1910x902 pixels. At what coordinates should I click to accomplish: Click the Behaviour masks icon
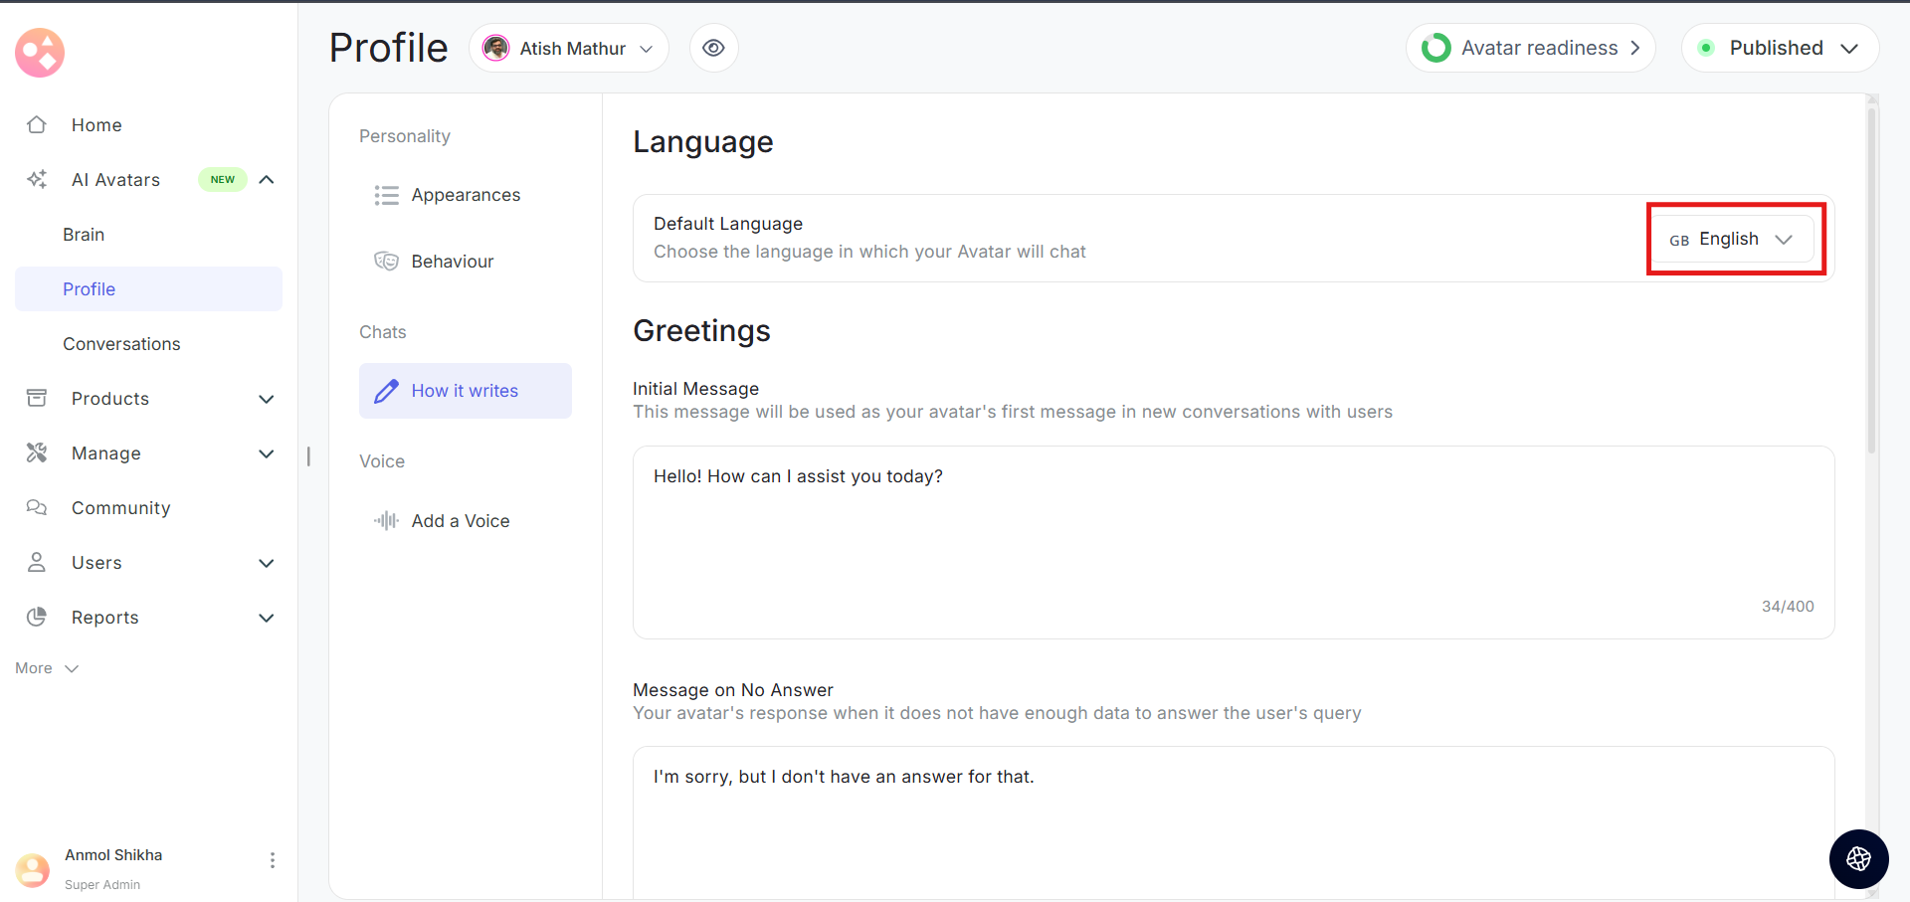click(x=386, y=262)
